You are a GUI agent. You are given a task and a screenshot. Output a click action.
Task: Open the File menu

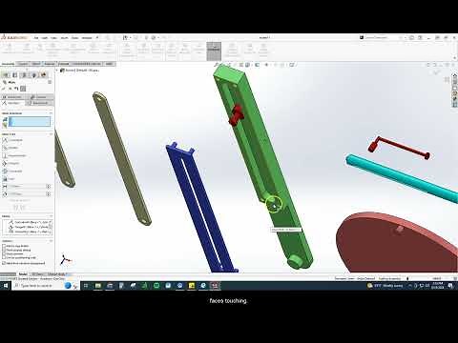coord(36,38)
